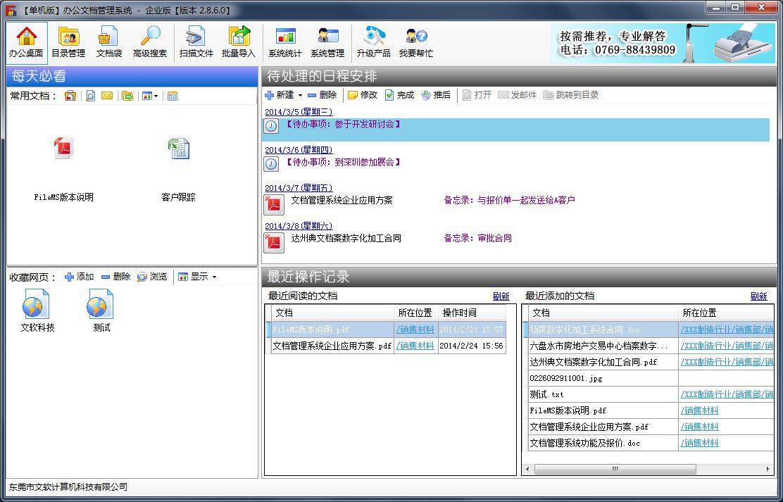783x502 pixels.
Task: Click the 升级产品 upgrade icon
Action: click(373, 41)
